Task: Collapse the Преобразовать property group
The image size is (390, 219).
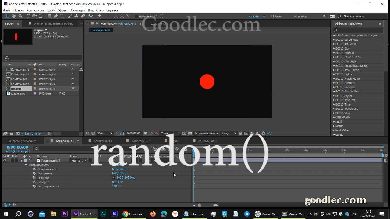Action: pos(26,165)
